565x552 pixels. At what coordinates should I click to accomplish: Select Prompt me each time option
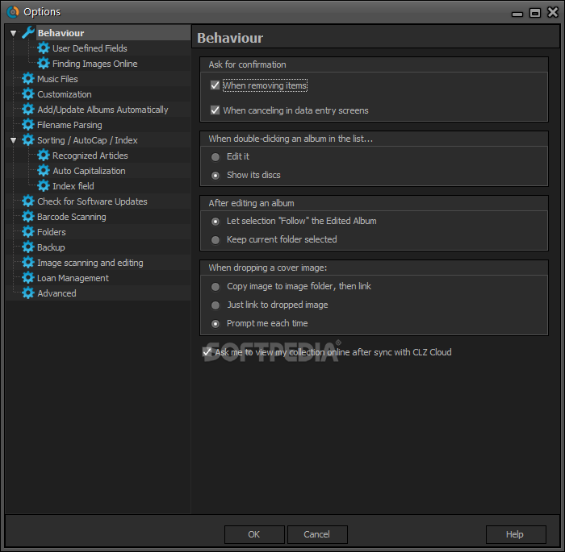coord(216,323)
